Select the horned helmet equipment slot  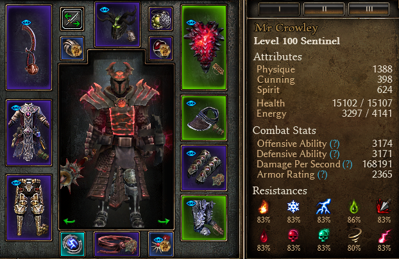(x=117, y=24)
